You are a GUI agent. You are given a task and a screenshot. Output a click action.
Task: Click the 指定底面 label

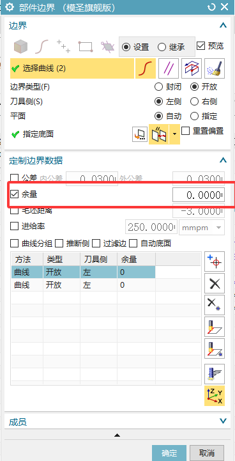point(38,134)
